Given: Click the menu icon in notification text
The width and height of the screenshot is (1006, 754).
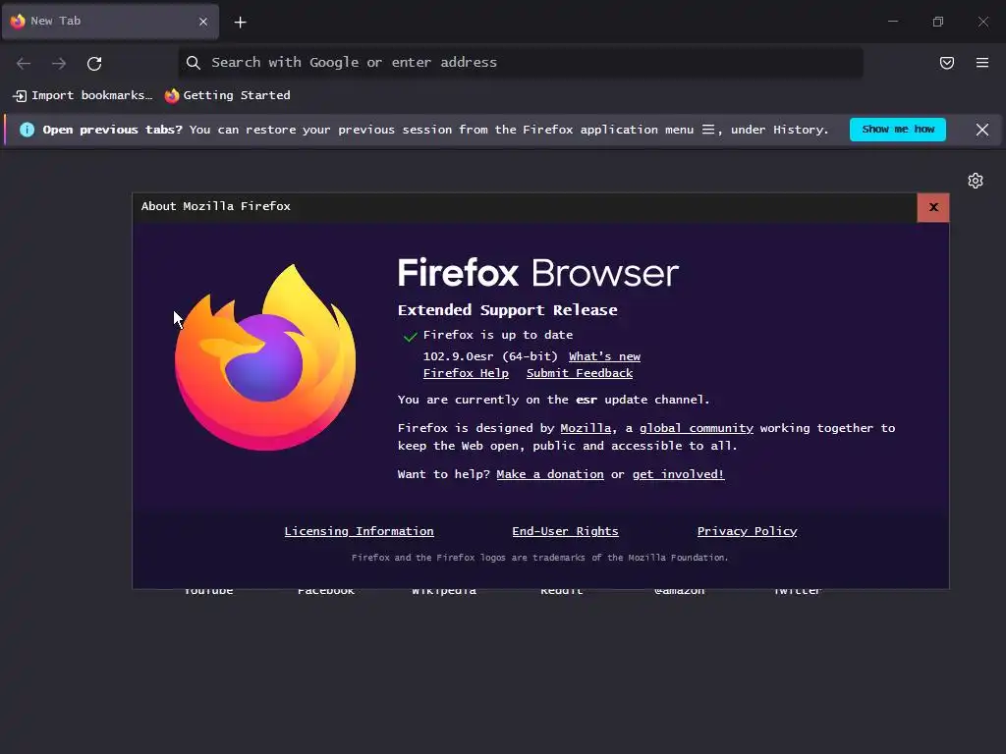Looking at the screenshot, I should [707, 130].
